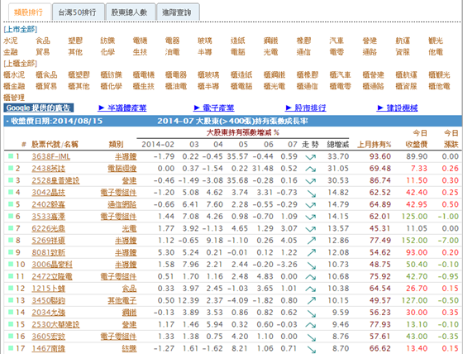
Task: Open the 櫃水泥 OTC sector link
Action: 14,75
